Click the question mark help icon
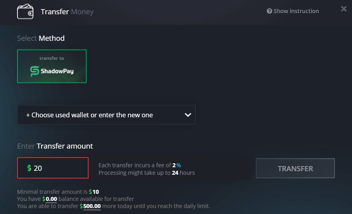Image resolution: width=352 pixels, height=214 pixels. tap(269, 11)
